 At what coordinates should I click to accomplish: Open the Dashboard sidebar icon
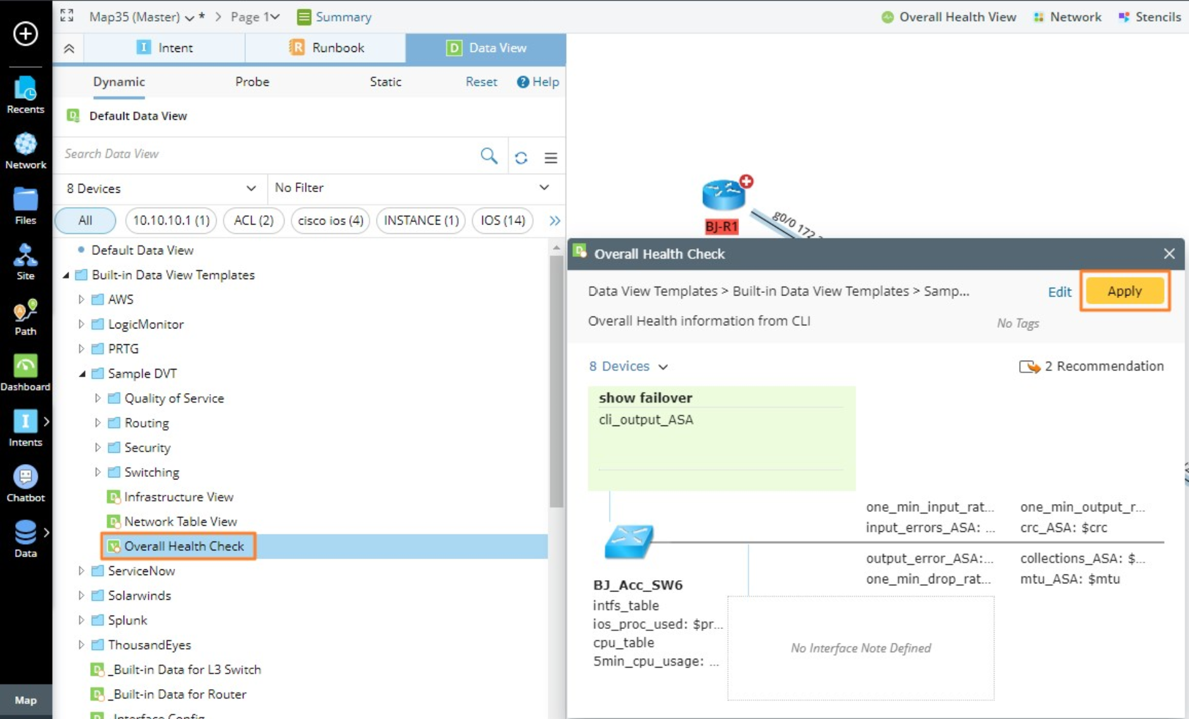click(25, 373)
